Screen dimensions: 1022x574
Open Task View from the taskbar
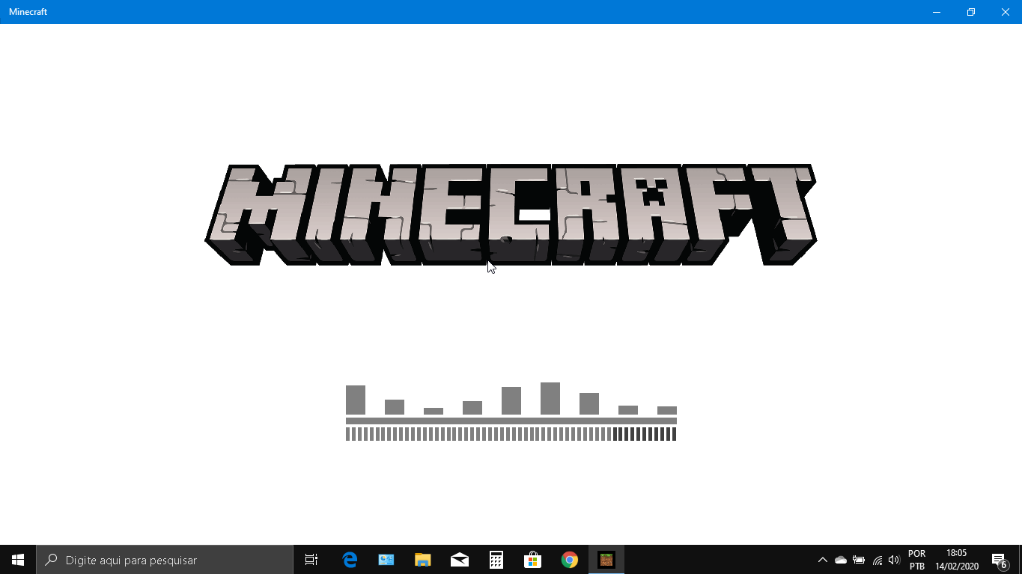[x=311, y=560]
